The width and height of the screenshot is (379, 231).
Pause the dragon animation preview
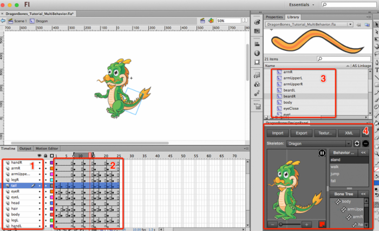click(x=322, y=154)
